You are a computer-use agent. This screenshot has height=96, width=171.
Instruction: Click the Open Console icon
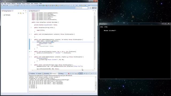[x=90, y=74]
